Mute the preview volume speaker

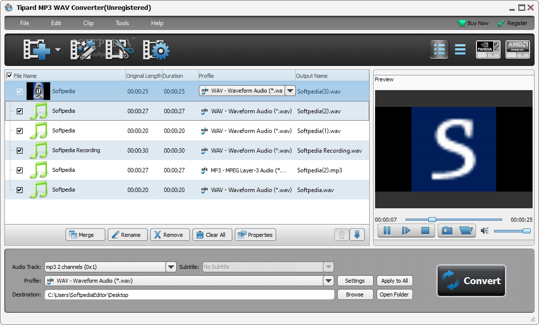coord(484,231)
